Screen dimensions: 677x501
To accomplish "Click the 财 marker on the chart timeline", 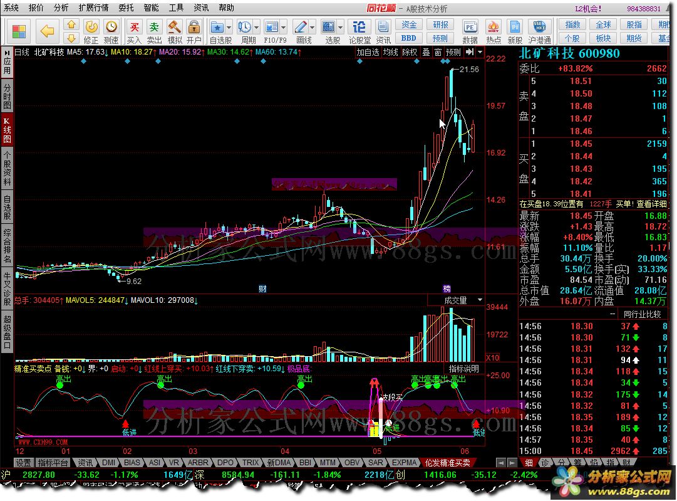I will click(262, 289).
